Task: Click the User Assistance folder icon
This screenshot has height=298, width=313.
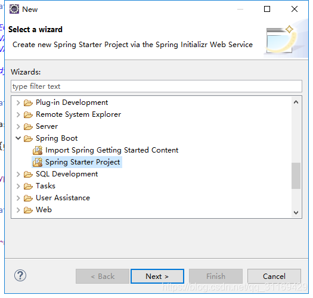Action: 28,198
